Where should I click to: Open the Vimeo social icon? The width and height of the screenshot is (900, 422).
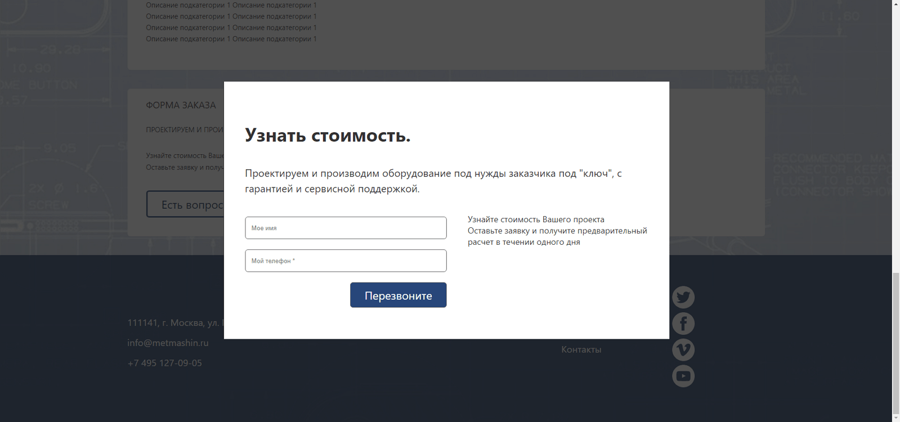coord(683,350)
